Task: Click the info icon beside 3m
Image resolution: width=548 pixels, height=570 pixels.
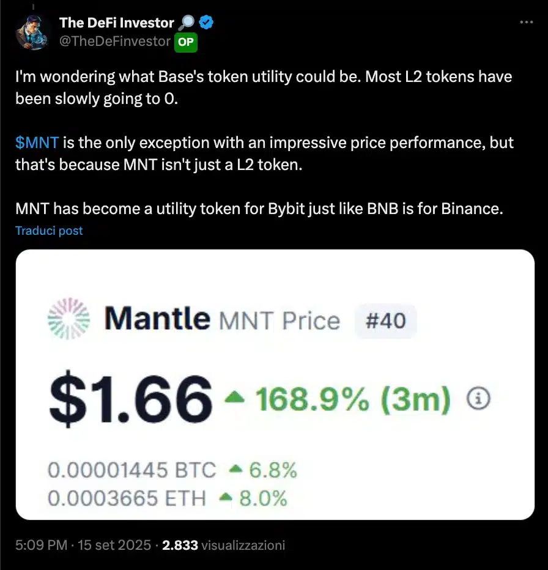Action: (478, 399)
